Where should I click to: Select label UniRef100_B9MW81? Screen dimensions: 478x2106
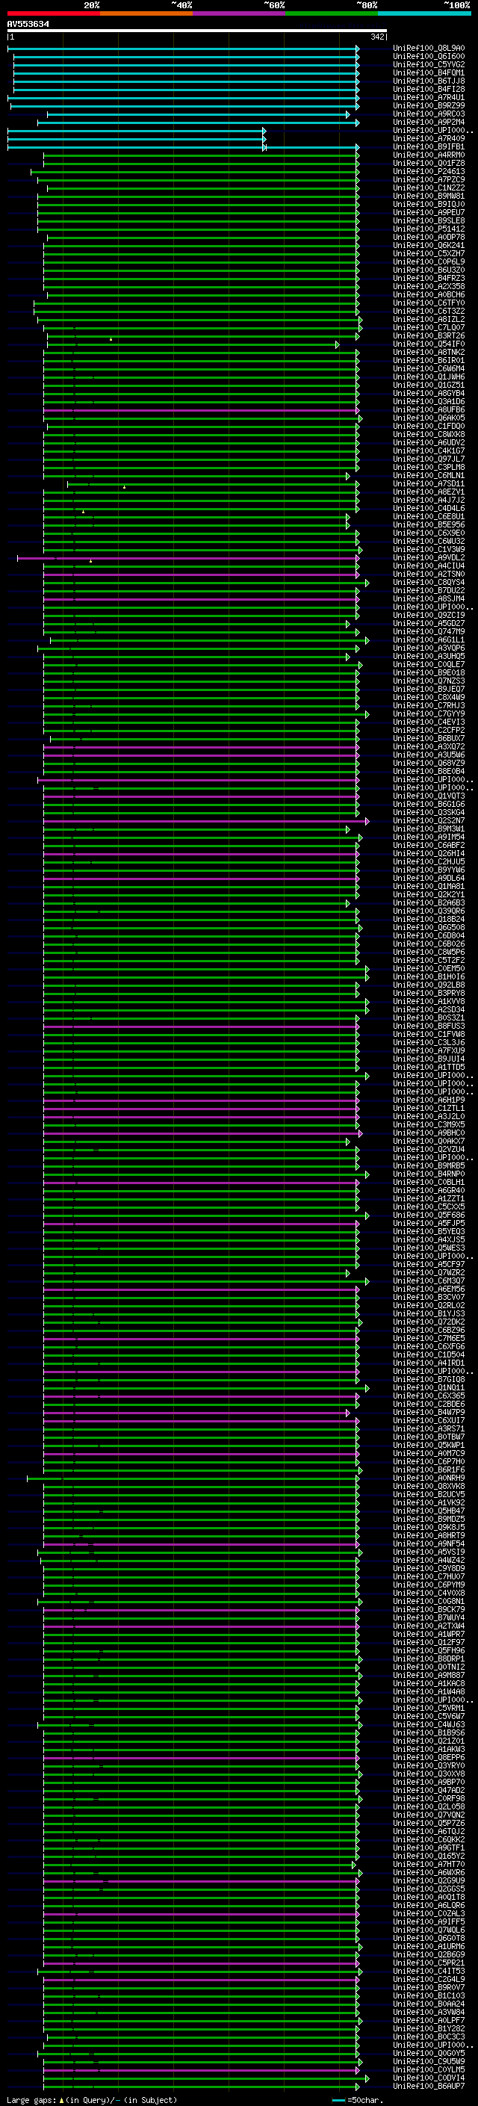coord(428,196)
